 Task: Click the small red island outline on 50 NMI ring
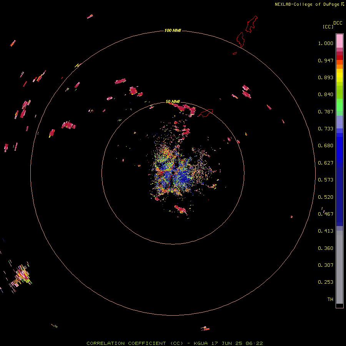click(206, 113)
